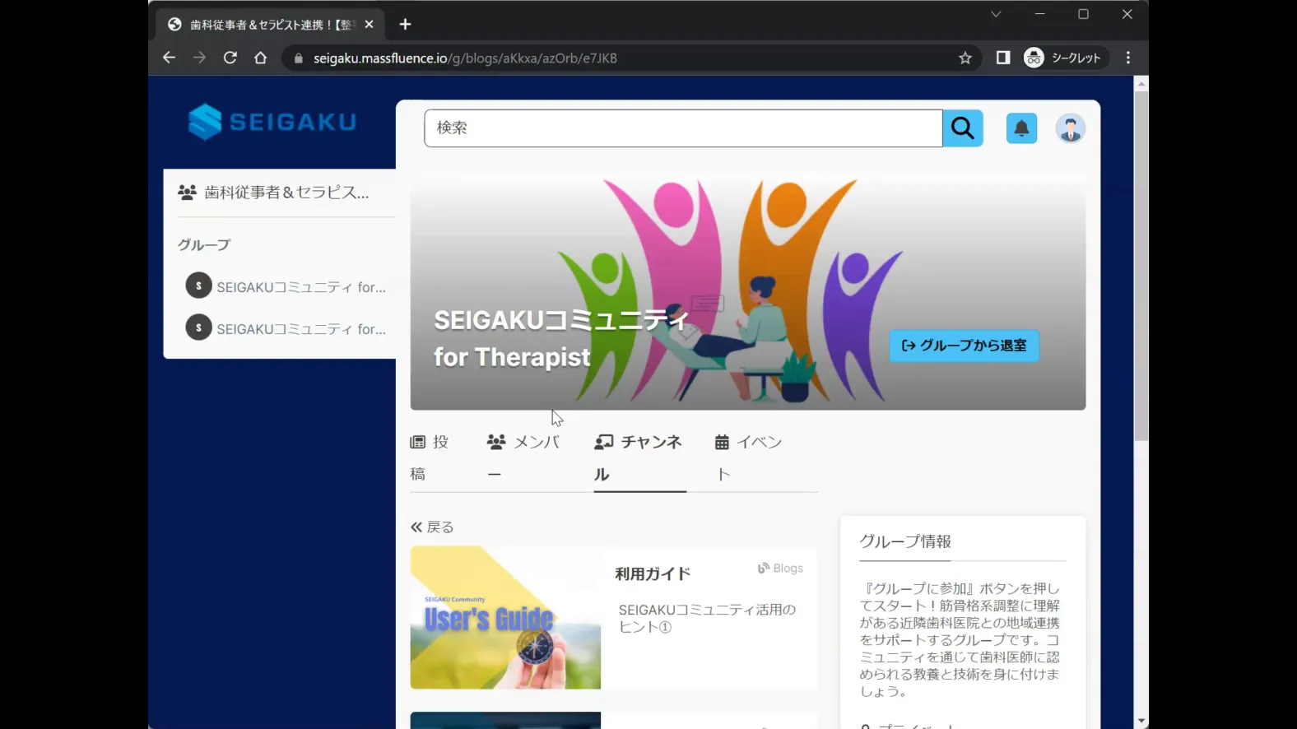Open the user profile avatar menu
The image size is (1297, 729).
pyautogui.click(x=1070, y=128)
